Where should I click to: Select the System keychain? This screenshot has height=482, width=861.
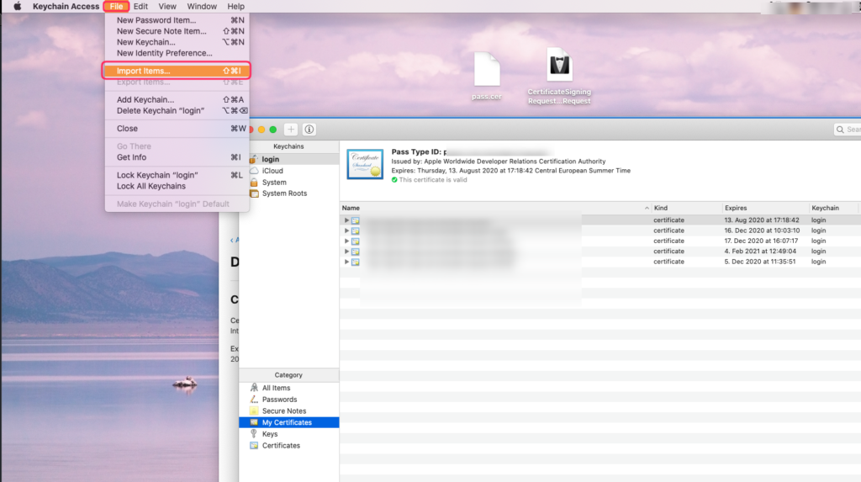click(x=289, y=182)
